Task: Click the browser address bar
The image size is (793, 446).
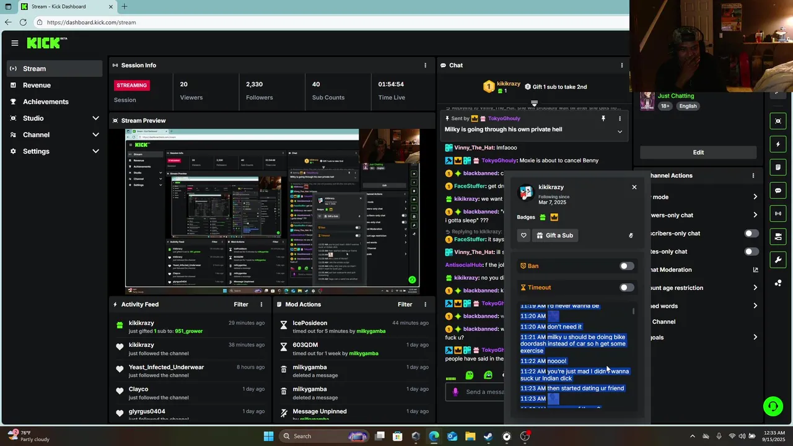Action: click(x=331, y=22)
